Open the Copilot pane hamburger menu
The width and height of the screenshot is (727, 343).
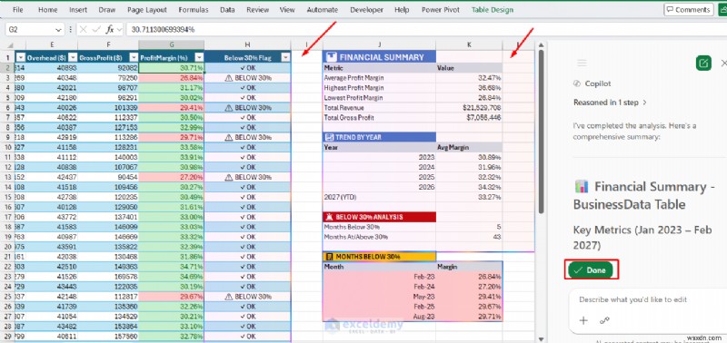coord(582,63)
